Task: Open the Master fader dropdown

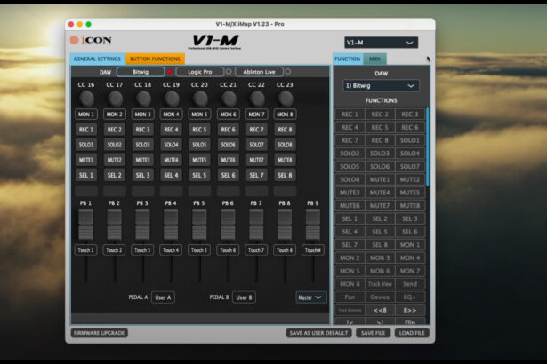Action: pyautogui.click(x=310, y=297)
